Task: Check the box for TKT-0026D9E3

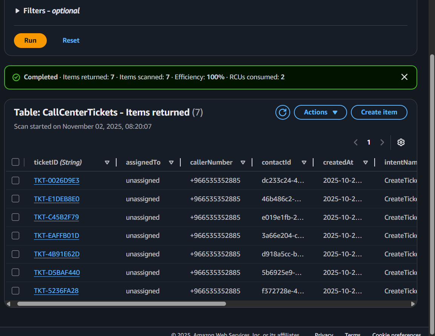Action: (x=15, y=180)
